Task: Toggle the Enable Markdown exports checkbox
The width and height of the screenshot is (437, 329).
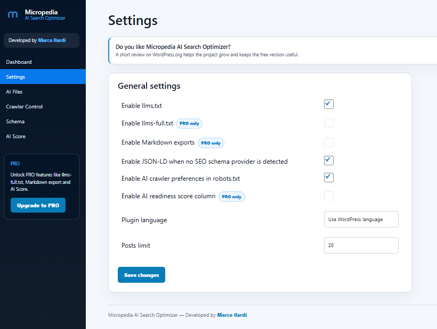Action: (329, 142)
